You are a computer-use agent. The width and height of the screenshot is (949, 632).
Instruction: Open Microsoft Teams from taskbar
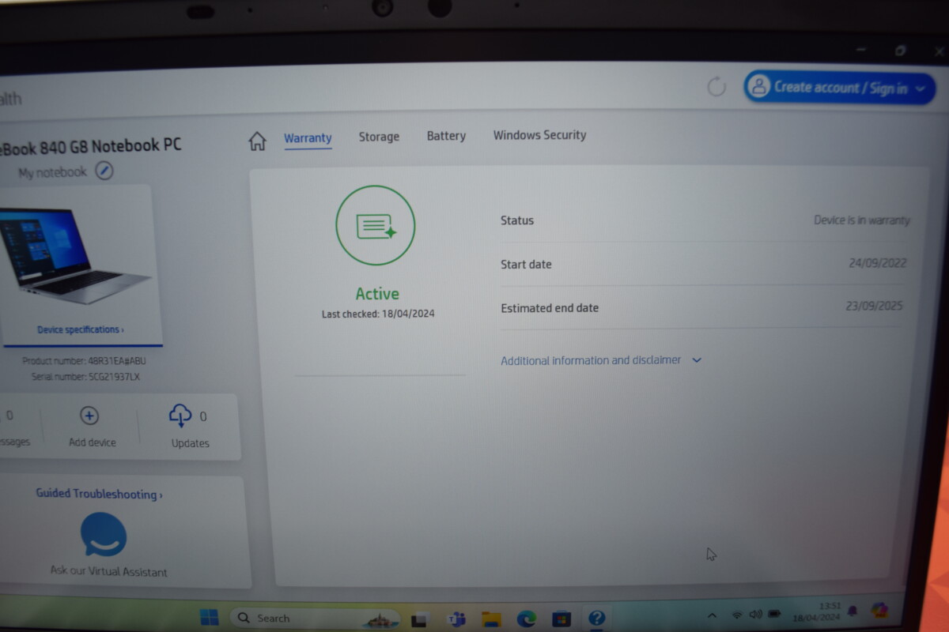(x=456, y=619)
